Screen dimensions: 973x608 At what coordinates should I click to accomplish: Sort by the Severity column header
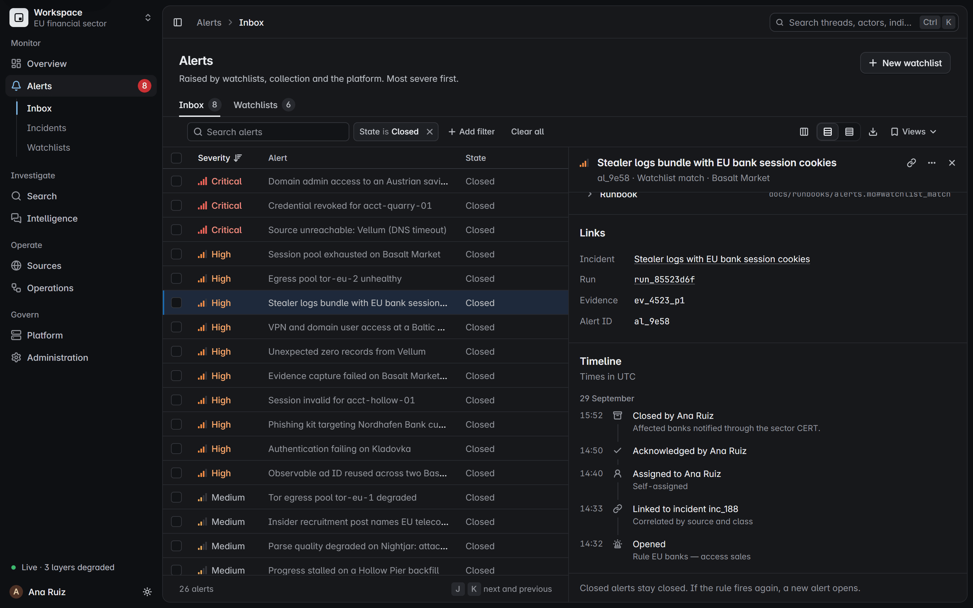click(220, 158)
